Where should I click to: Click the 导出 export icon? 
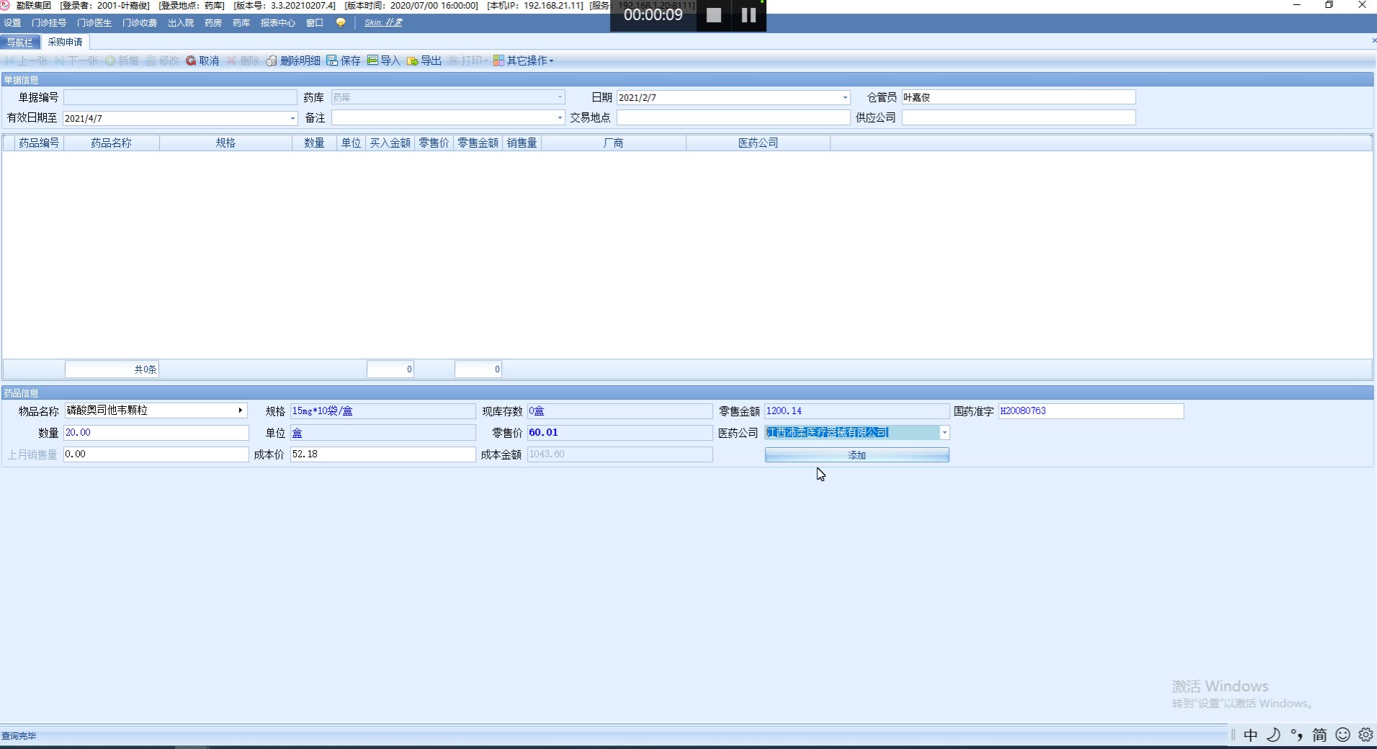click(x=412, y=60)
